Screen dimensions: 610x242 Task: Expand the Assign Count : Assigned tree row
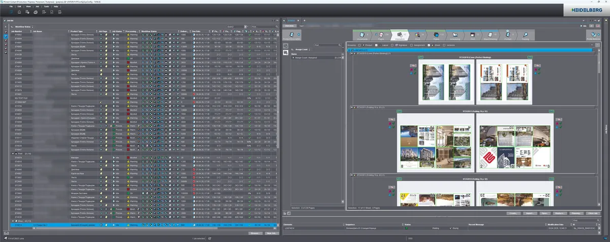point(293,57)
